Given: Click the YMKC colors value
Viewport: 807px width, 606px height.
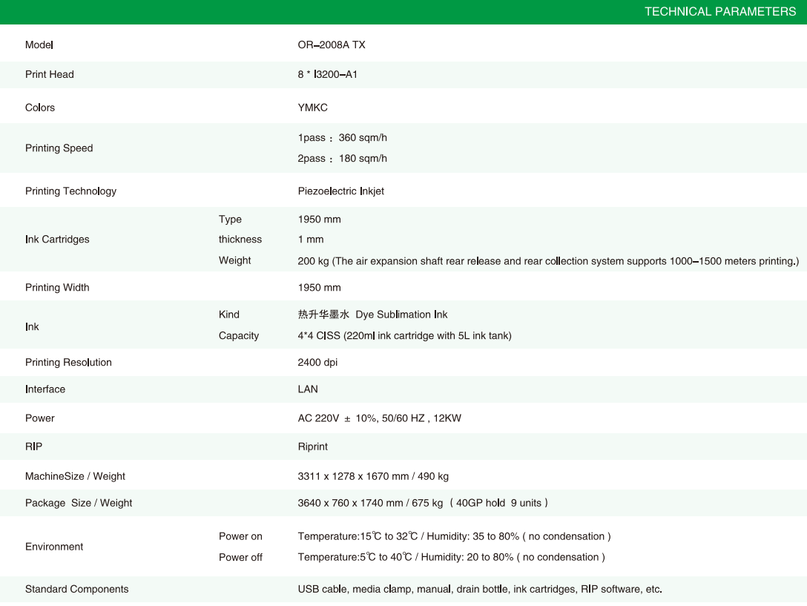Looking at the screenshot, I should pyautogui.click(x=312, y=108).
